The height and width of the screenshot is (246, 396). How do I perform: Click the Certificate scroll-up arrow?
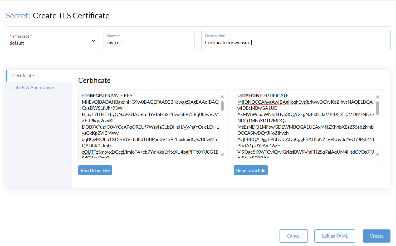point(378,97)
